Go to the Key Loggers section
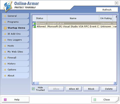The image size is (120, 104). point(15,40)
